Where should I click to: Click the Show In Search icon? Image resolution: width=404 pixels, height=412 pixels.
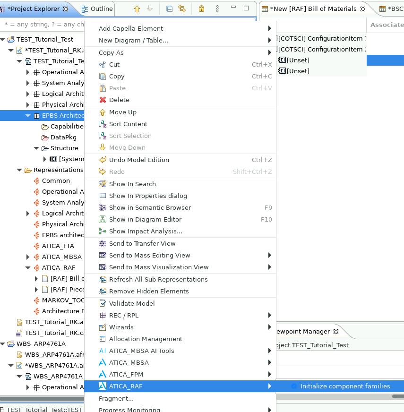point(103,184)
